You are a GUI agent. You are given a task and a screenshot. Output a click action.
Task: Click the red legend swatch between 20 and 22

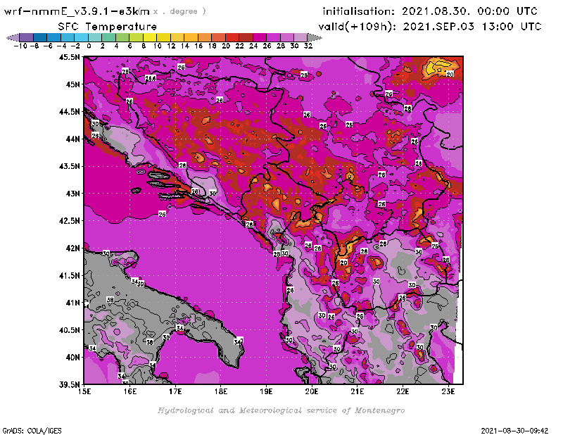coord(232,37)
